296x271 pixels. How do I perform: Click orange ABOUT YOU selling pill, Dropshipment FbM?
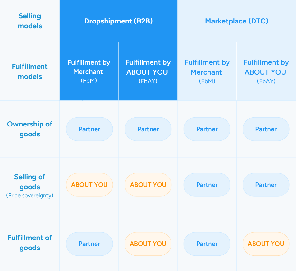(89, 185)
